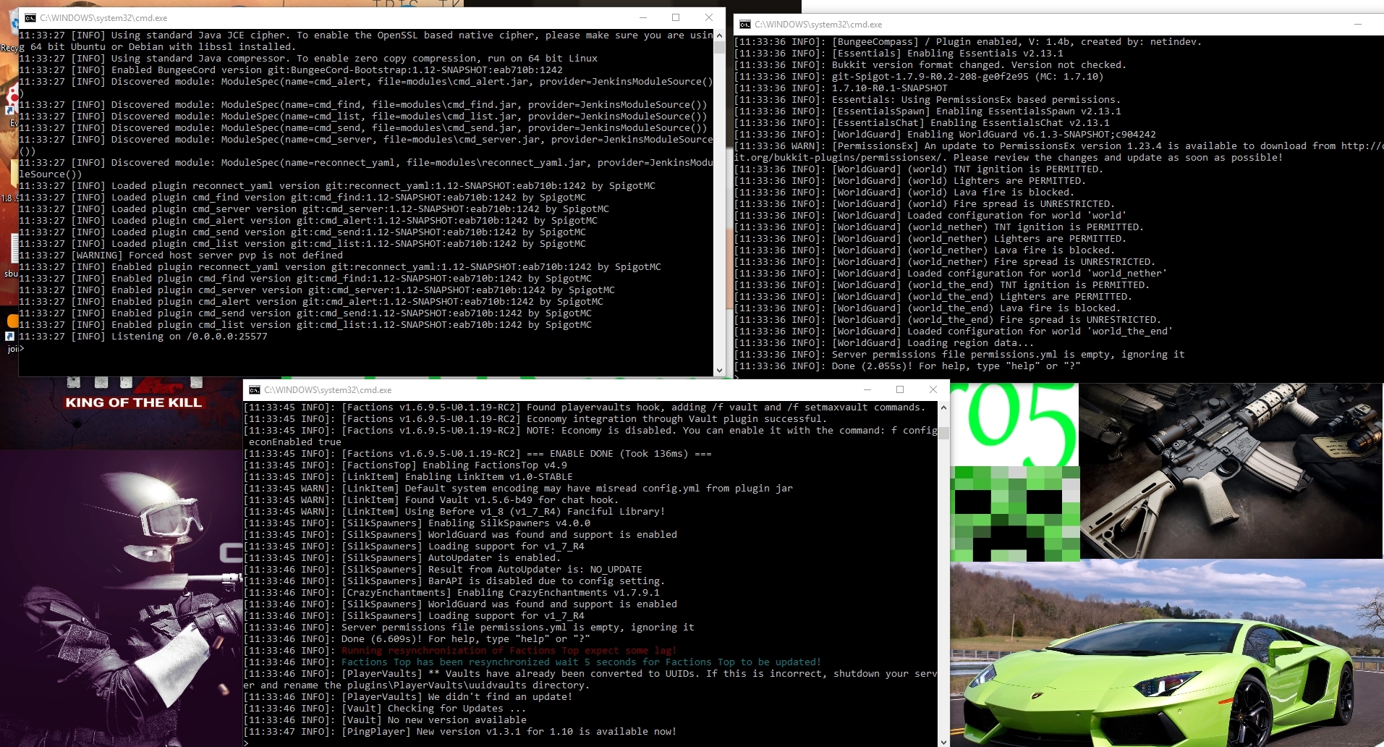Click 'Result from AutoUpdater is: NO_UPDATE' line
The height and width of the screenshot is (747, 1384).
(x=443, y=570)
